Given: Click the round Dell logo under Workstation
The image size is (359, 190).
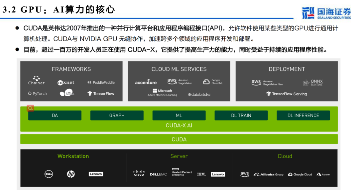Looking at the screenshot, I should (49, 174).
